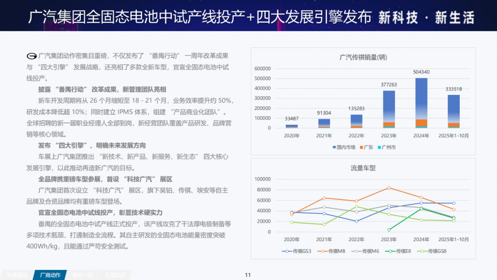Click the 333518 data label
The image size is (497, 280).
[454, 89]
